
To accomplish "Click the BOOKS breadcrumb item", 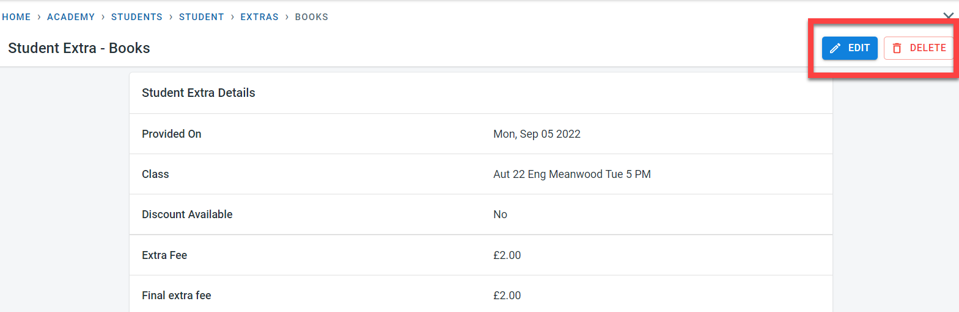I will tap(312, 17).
